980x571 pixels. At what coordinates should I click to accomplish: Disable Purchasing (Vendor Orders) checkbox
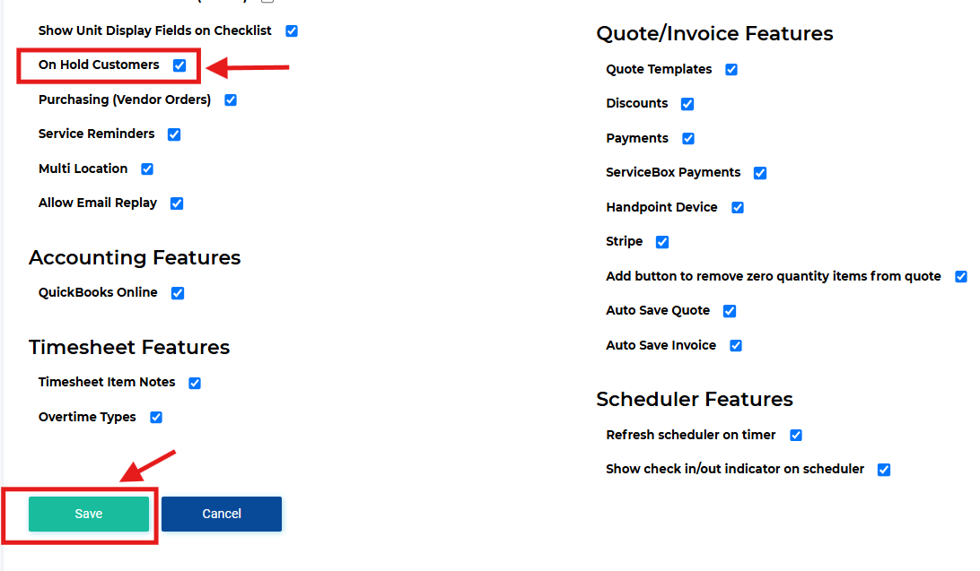click(231, 99)
